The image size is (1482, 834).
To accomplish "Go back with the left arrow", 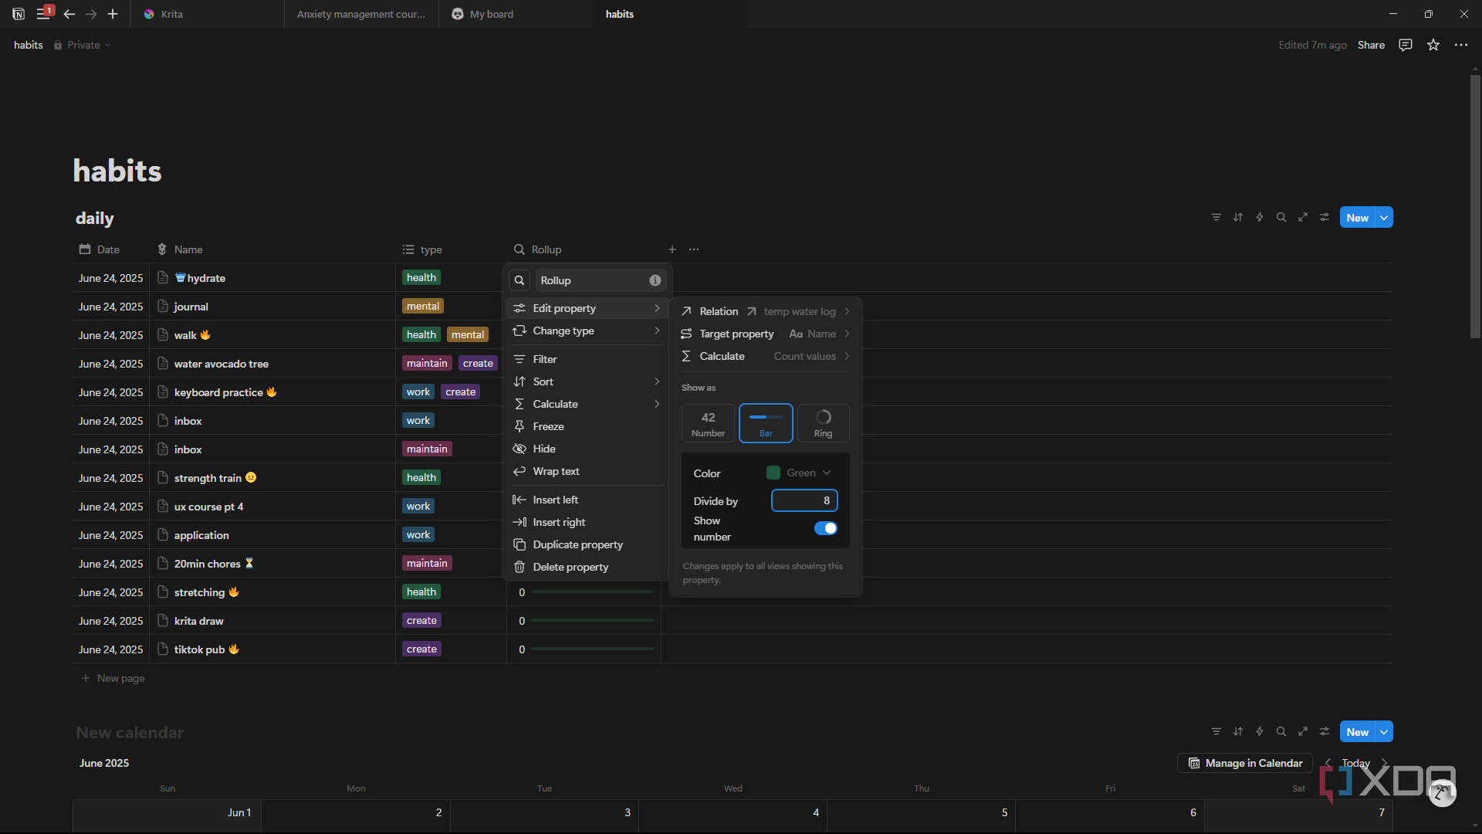I will click(69, 14).
